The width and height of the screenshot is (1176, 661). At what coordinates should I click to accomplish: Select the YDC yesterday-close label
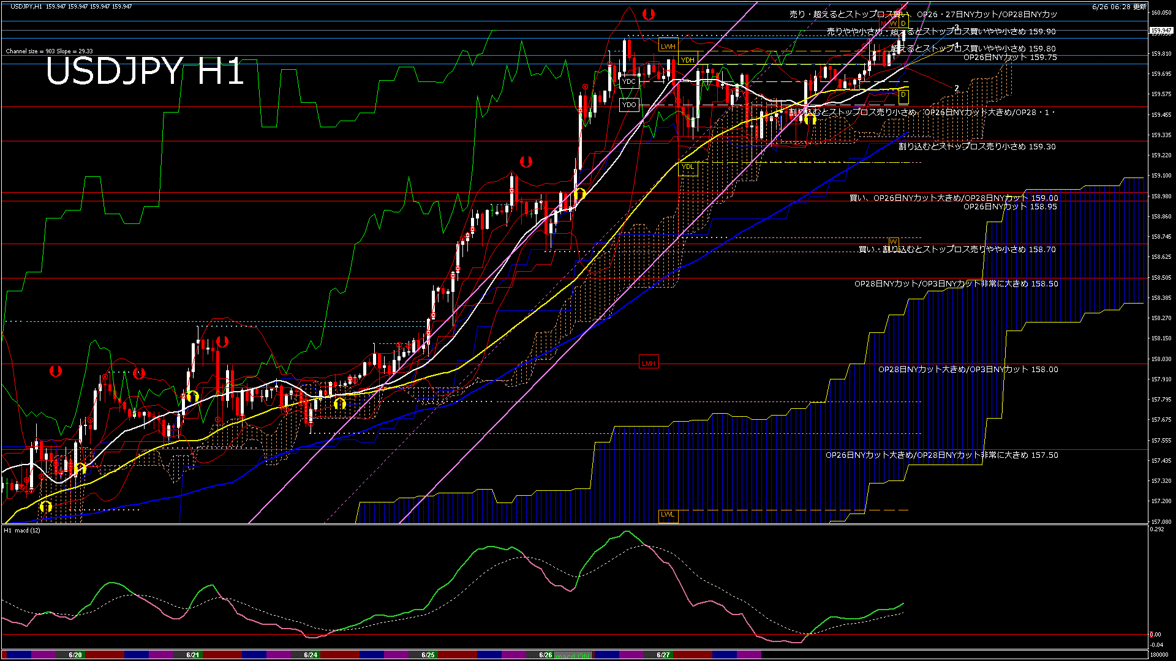[629, 81]
